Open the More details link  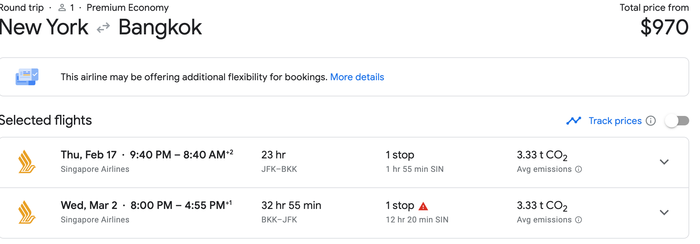coord(357,77)
